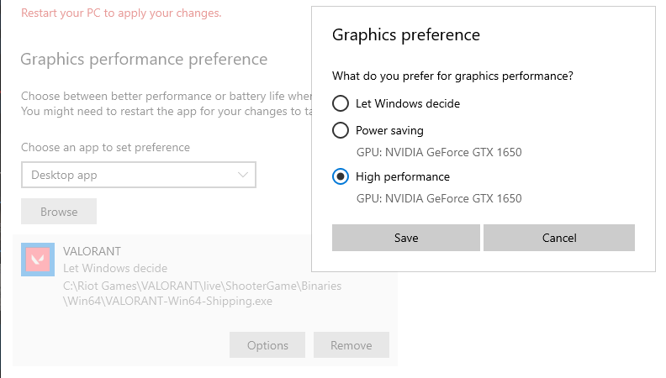Click the VALORANT-Win64-Shipping.exe file path
Image resolution: width=666 pixels, height=378 pixels.
point(202,293)
